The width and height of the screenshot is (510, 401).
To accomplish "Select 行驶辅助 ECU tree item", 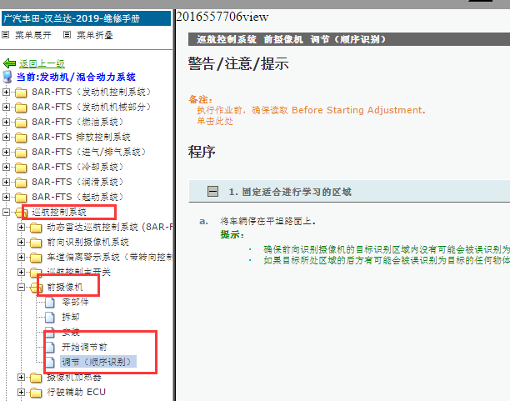I will coord(76,392).
